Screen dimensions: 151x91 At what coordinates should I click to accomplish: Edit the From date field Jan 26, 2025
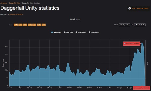[x=124, y=25]
